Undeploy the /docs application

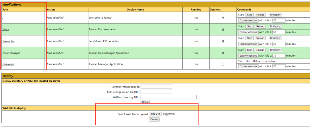[x=275, y=26]
